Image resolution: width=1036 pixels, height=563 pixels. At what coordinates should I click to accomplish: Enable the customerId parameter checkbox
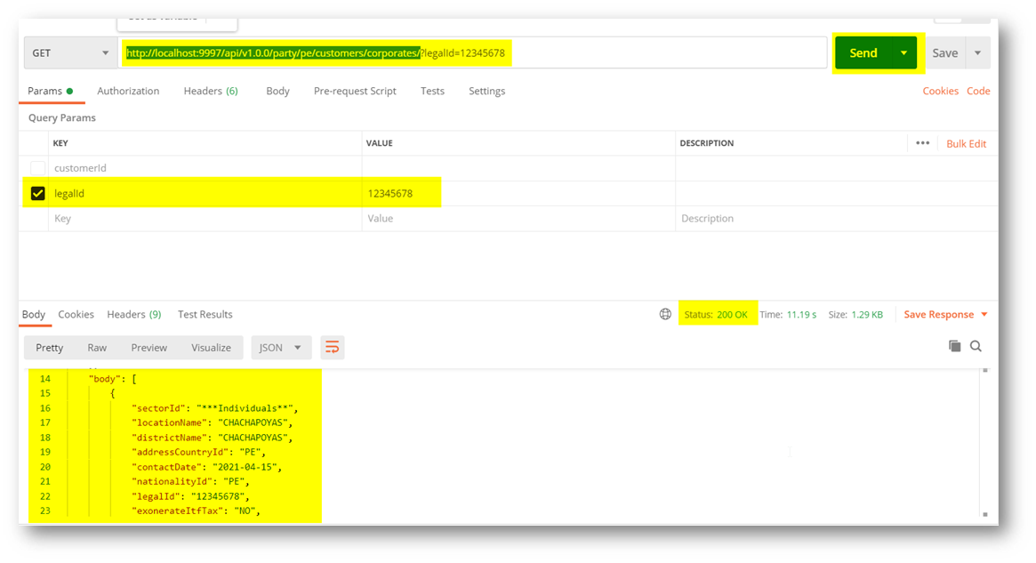click(x=37, y=168)
